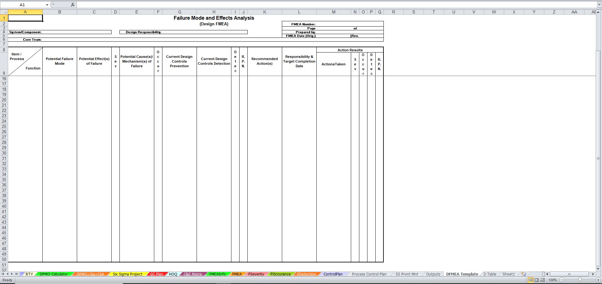Select the Potential Failure Mode header cell
This screenshot has height=284, width=602.
[60, 61]
